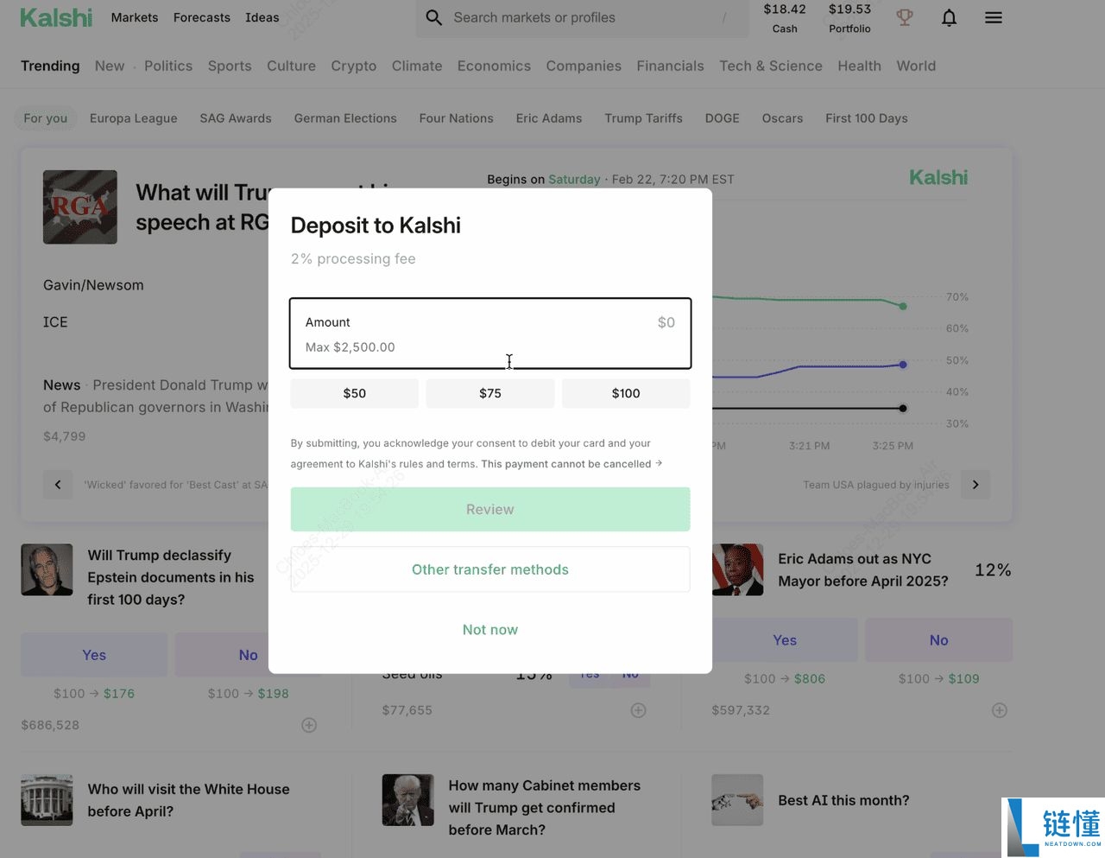Open the Eric Adams market thumbnail

coord(737,569)
